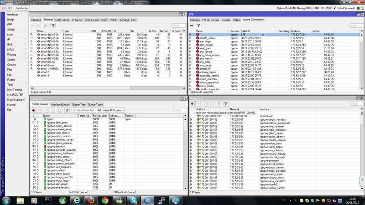Click the filter funnel icon in Queue List
The image size is (365, 205).
click(67, 110)
